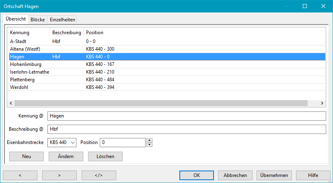Click the Position column header
This screenshot has height=183, width=333.
click(95, 33)
